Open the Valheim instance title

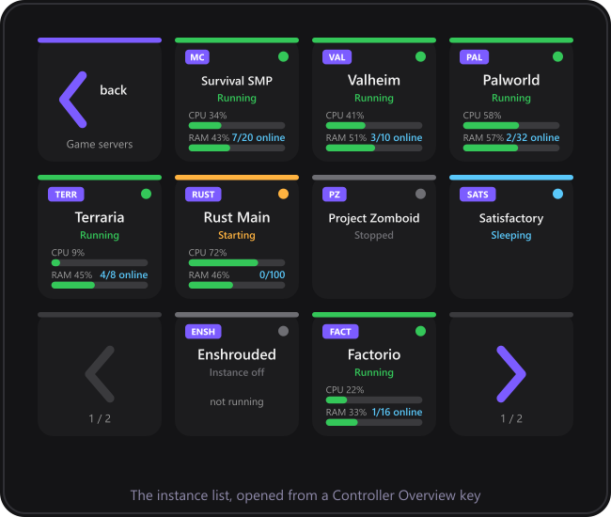(x=374, y=80)
